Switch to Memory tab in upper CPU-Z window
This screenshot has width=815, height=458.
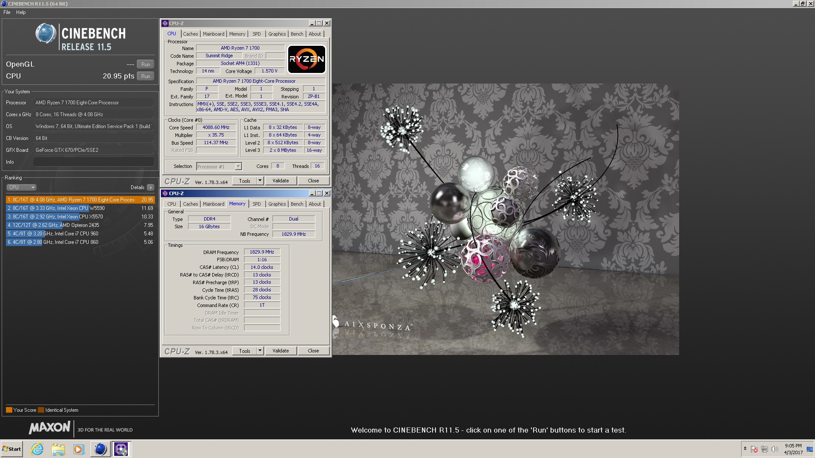237,34
